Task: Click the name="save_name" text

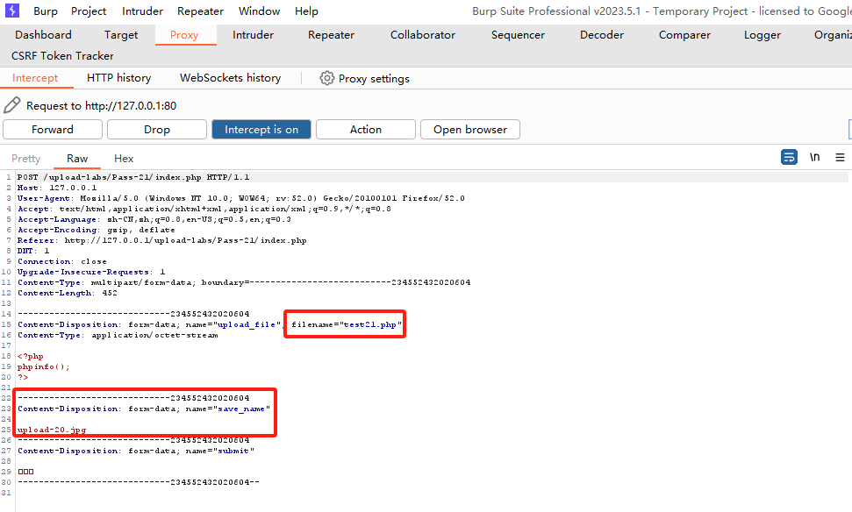Action: 227,409
